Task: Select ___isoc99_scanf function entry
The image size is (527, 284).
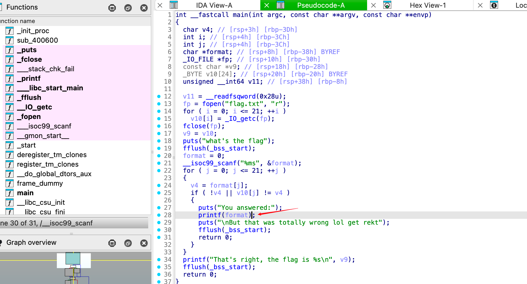Action: 44,126
